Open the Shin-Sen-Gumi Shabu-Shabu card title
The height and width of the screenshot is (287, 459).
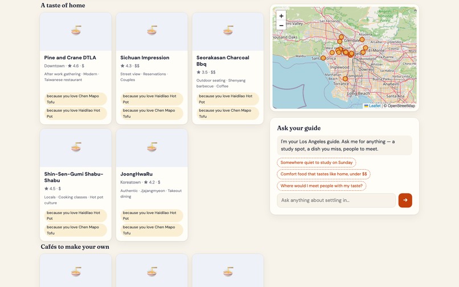pos(74,177)
